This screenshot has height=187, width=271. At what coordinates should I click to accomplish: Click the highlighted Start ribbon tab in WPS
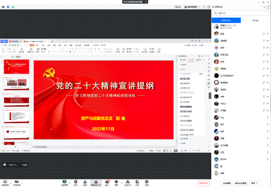click(x=32, y=45)
